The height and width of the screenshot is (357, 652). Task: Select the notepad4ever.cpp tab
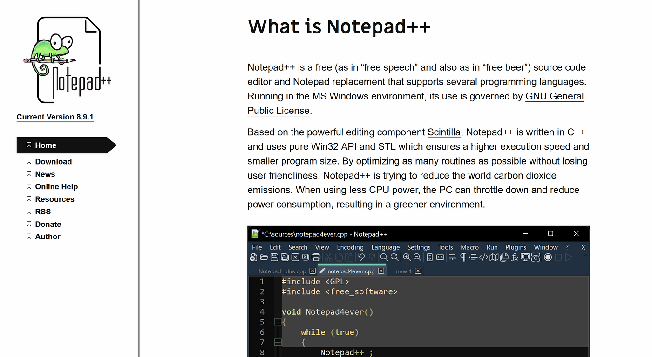click(351, 271)
